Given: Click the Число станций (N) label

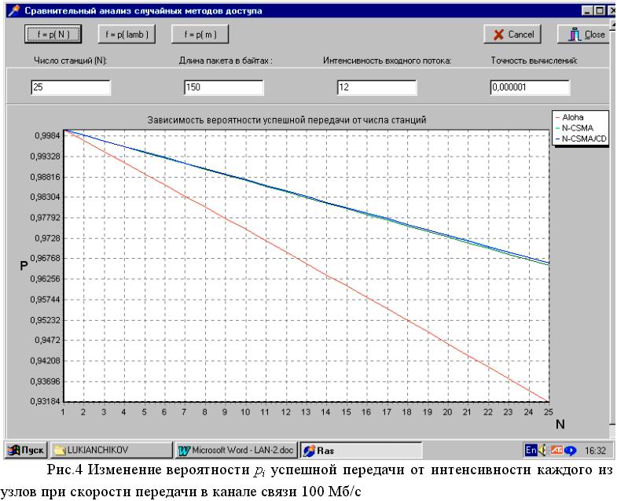Looking at the screenshot, I should pos(71,61).
